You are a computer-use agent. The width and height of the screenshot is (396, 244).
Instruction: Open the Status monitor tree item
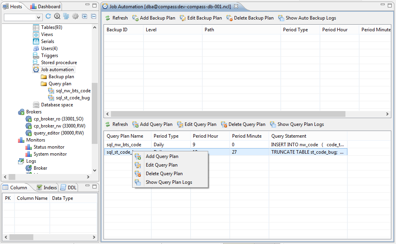click(49, 147)
